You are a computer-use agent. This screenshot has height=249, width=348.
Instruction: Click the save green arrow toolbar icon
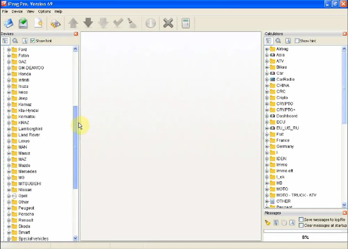pyautogui.click(x=23, y=23)
